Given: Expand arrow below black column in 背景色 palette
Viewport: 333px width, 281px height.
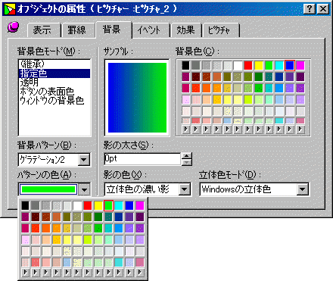Looking at the screenshot, I should pos(185,130).
